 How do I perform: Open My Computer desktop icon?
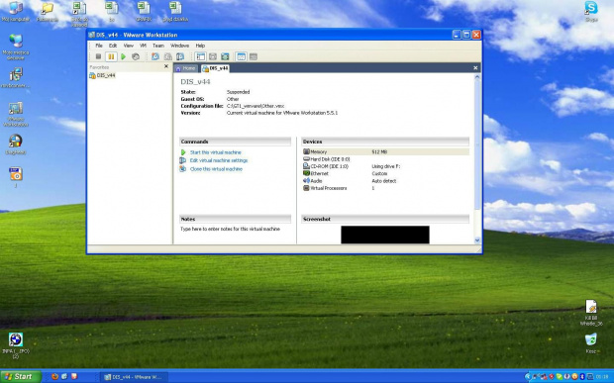click(x=16, y=12)
